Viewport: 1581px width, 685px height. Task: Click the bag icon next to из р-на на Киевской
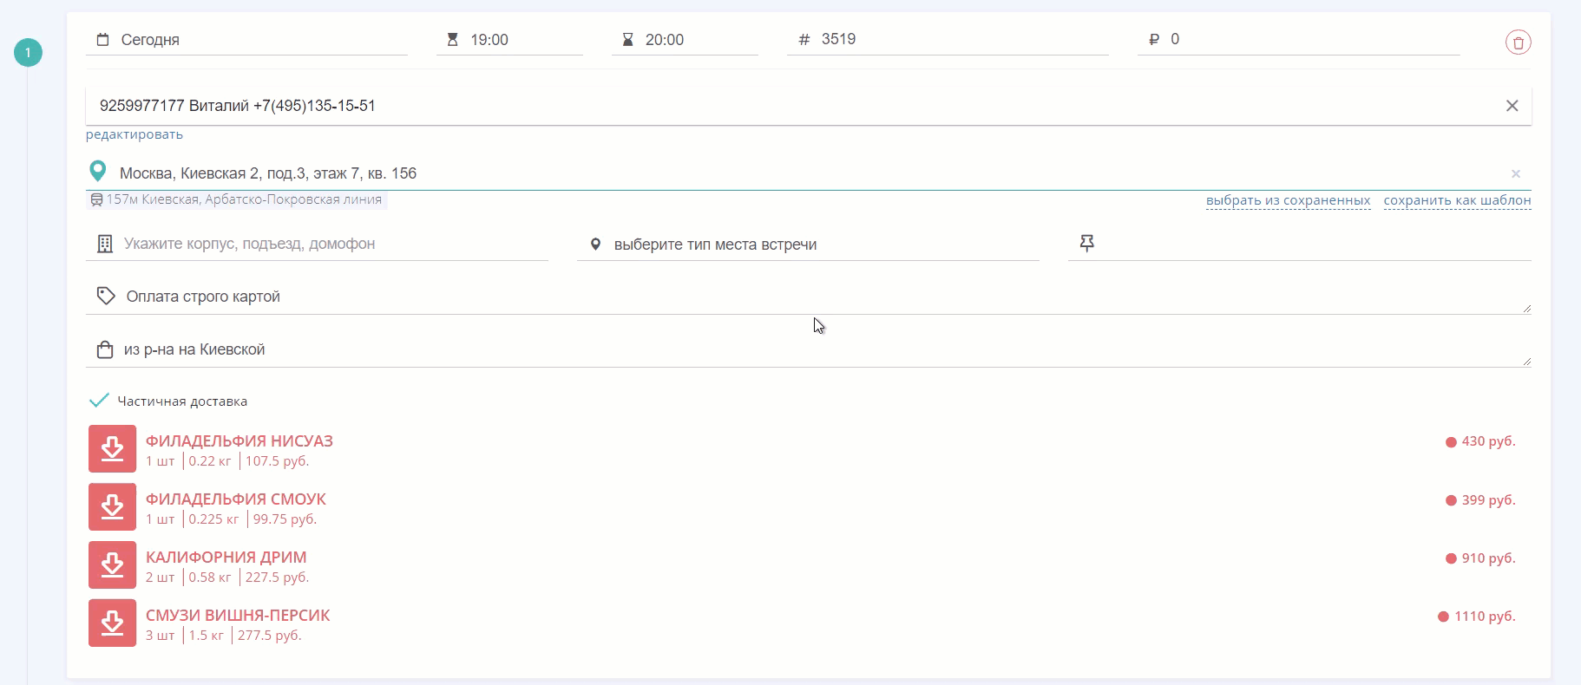[x=105, y=349]
